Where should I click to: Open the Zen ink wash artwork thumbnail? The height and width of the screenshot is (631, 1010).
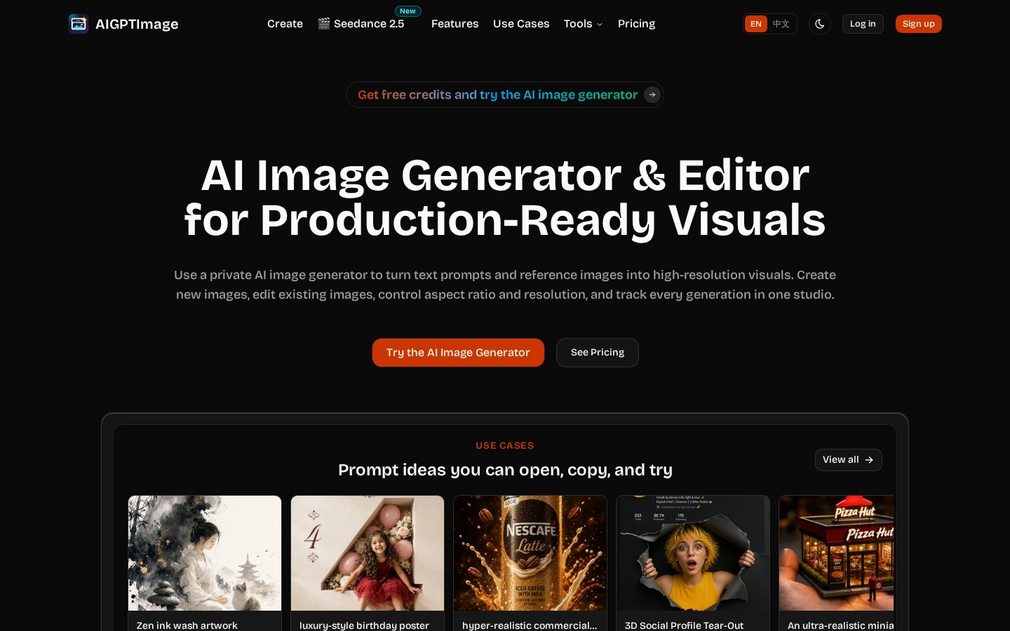(205, 553)
